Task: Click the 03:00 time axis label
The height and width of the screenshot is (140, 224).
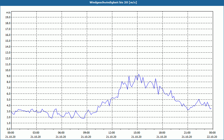Action: pyautogui.click(x=37, y=133)
